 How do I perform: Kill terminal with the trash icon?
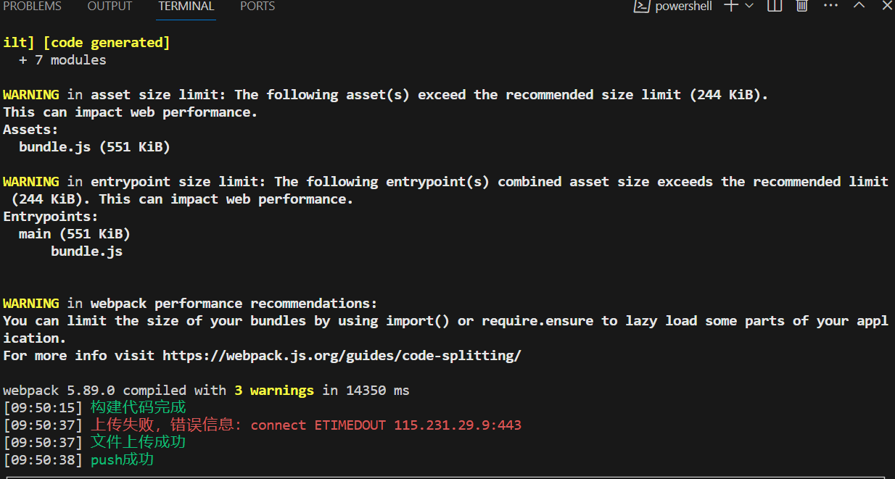pyautogui.click(x=802, y=6)
